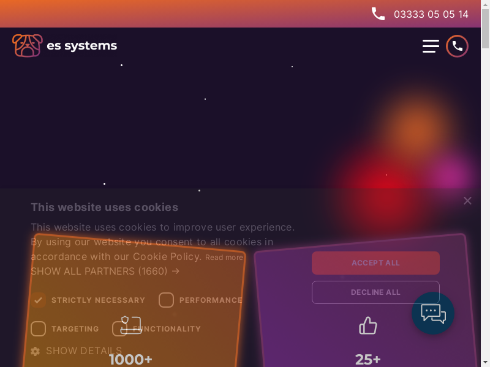Click the vertical page scrollbar

(485, 183)
